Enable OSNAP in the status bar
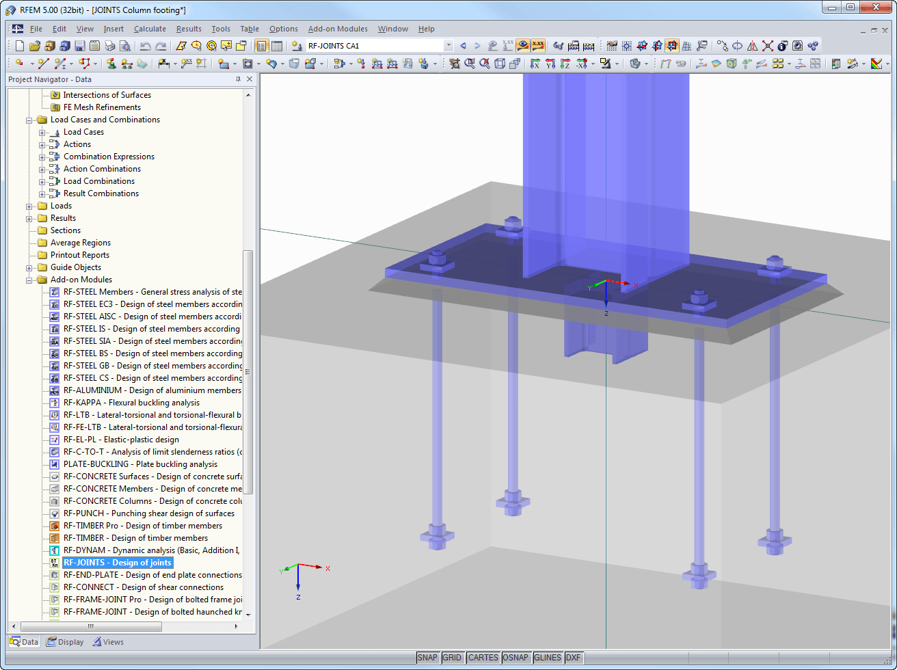This screenshot has height=670, width=897. pos(516,657)
